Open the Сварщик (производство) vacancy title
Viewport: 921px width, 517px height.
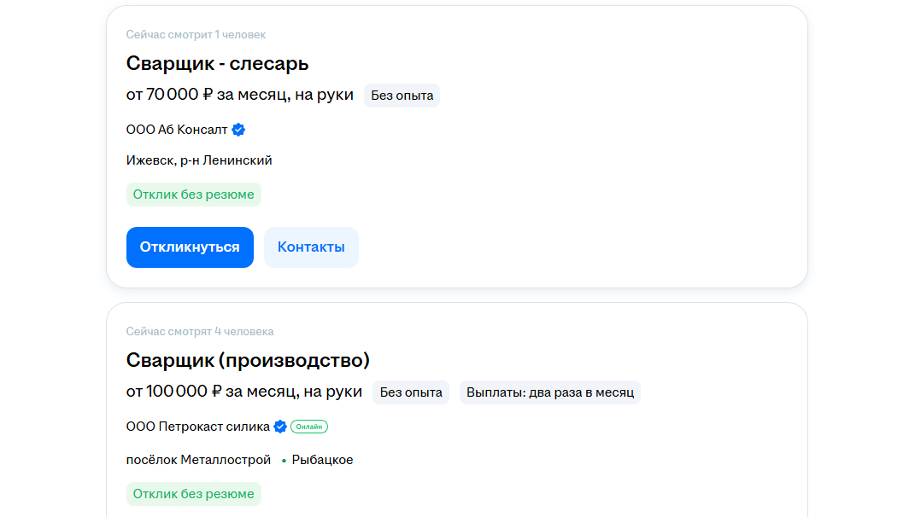[248, 360]
